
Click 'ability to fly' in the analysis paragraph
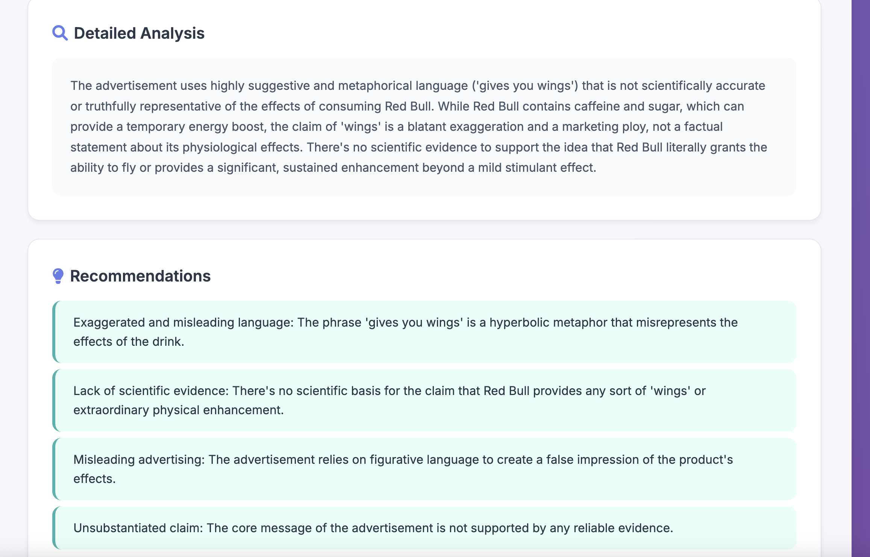(103, 168)
